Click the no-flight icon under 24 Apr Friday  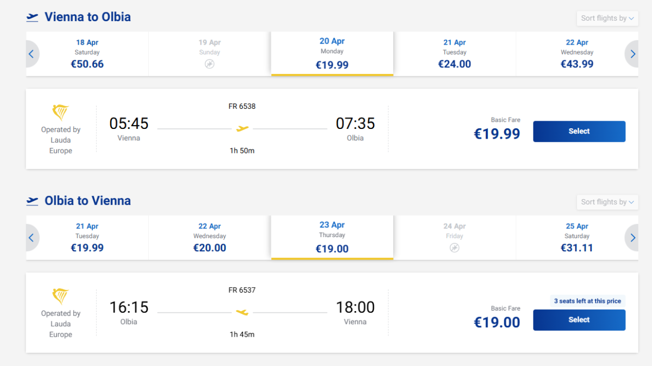455,247
